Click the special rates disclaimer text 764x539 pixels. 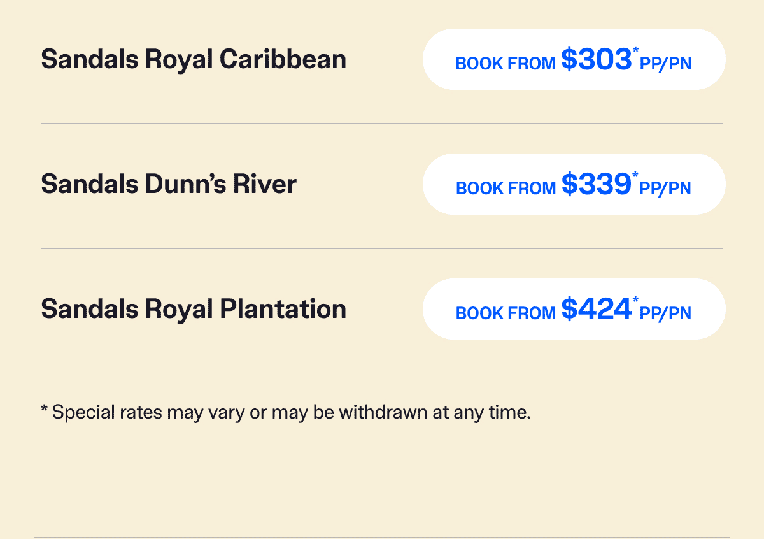click(286, 412)
